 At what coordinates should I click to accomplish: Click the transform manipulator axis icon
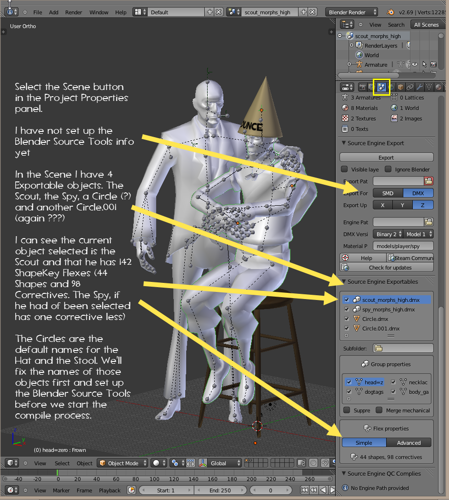[203, 463]
